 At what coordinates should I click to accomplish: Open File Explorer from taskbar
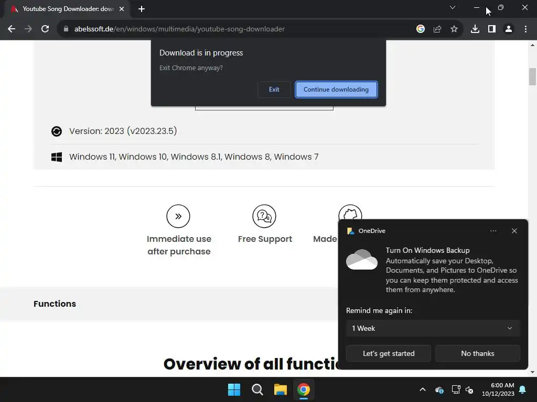280,389
